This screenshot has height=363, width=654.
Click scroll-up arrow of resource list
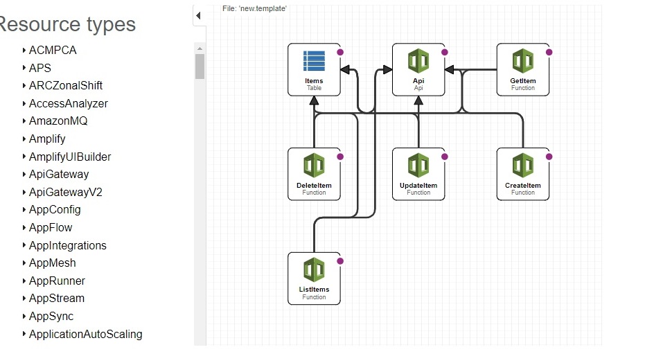[x=200, y=48]
